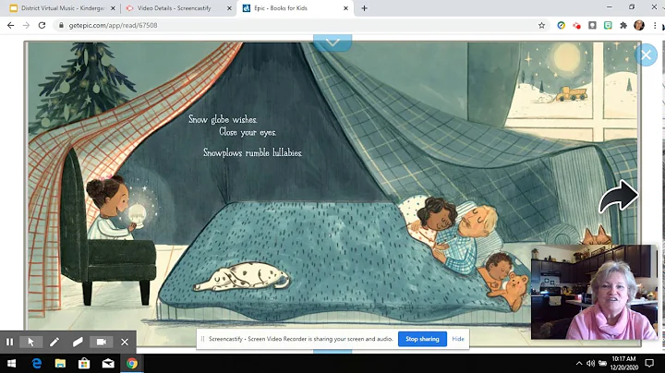
Task: Check battery status in system tray
Action: click(x=602, y=363)
